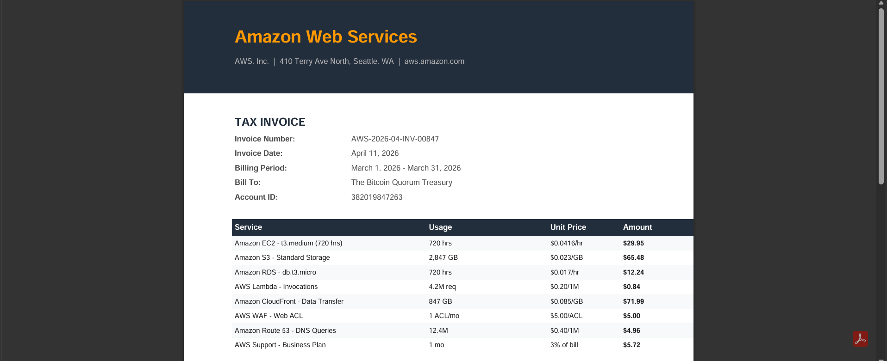Click the $29.95 amount

633,243
